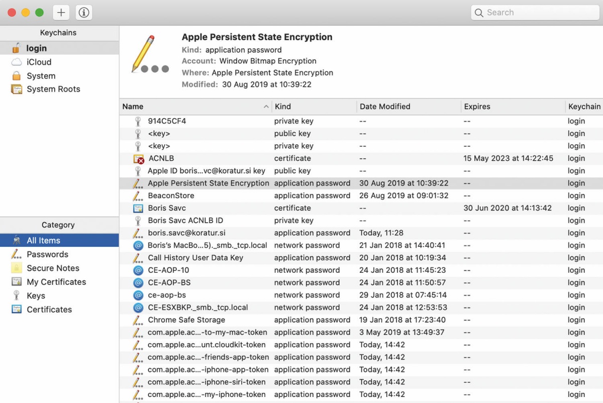The image size is (603, 403).
Task: Click the @ icon beside CE-AOP-10
Action: (x=138, y=270)
